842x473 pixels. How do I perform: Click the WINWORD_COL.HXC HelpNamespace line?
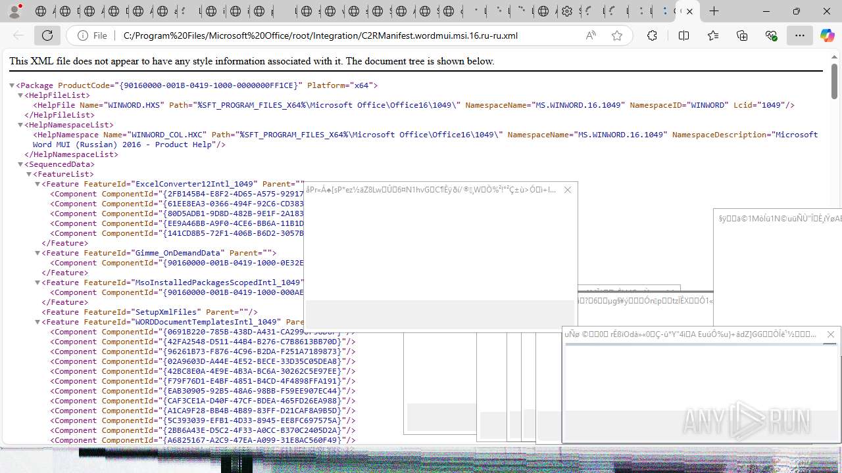coord(426,139)
